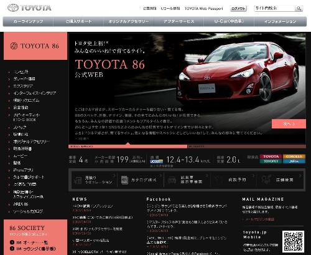The width and height of the screenshot is (311, 255).
Task: Click the large TOYOTA 86 公式WEB title
Action: coord(109,68)
